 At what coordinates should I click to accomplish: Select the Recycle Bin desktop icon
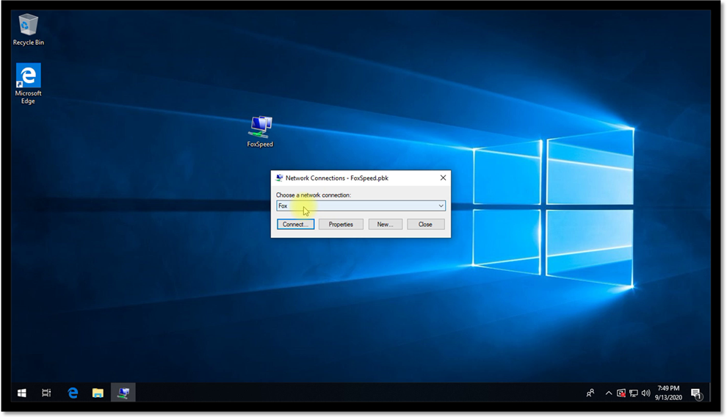(x=28, y=26)
